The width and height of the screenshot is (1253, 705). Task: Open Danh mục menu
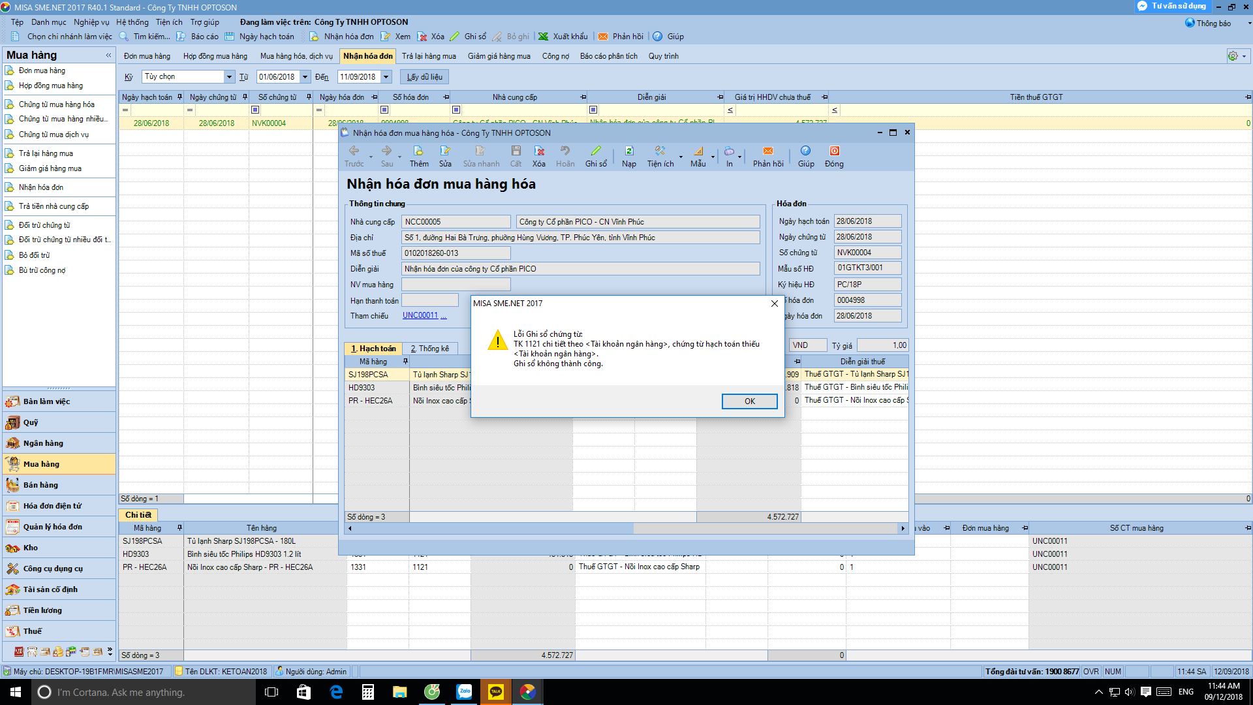48,22
